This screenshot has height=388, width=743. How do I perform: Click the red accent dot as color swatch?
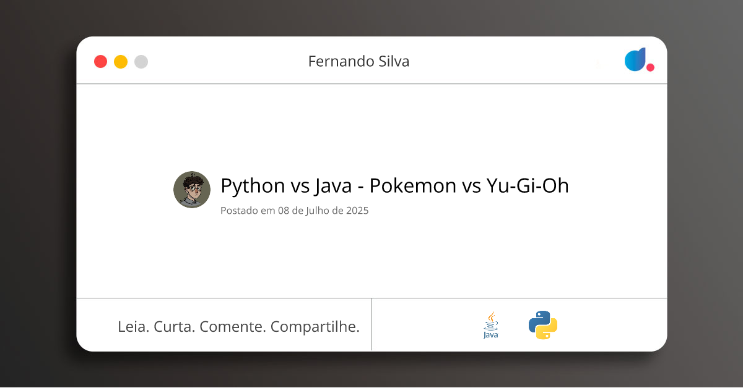pos(650,68)
